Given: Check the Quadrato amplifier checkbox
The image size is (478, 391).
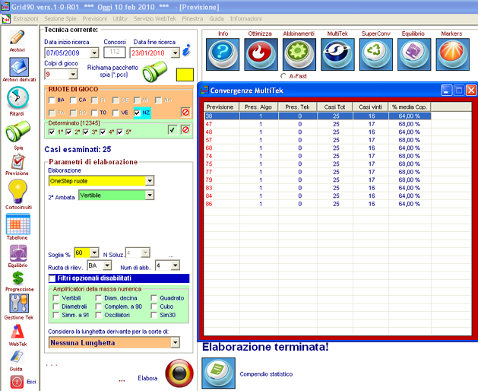Looking at the screenshot, I should tap(154, 298).
